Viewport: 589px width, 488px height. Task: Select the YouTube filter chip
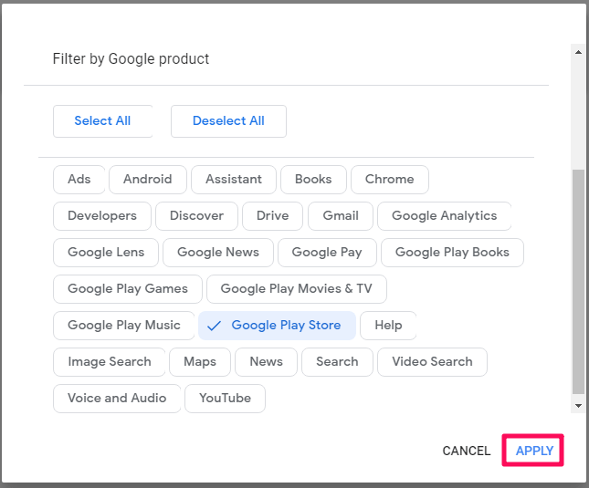(225, 399)
